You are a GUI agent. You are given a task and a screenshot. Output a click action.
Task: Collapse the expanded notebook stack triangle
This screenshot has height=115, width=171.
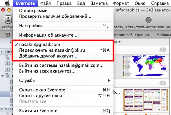pos(2,76)
